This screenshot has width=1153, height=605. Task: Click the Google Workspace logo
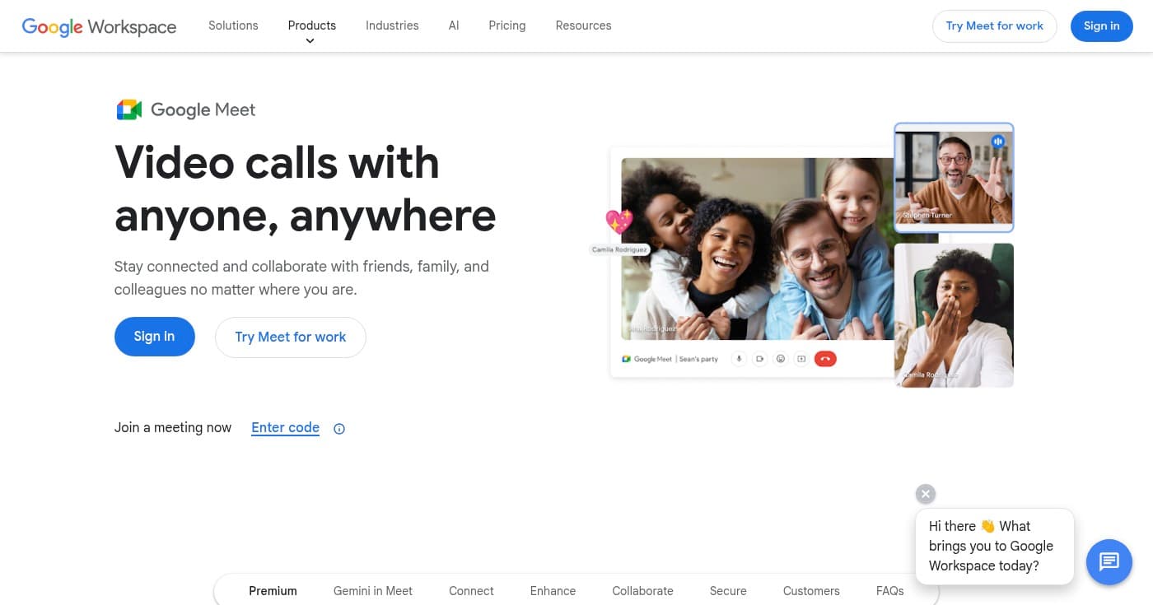tap(99, 26)
